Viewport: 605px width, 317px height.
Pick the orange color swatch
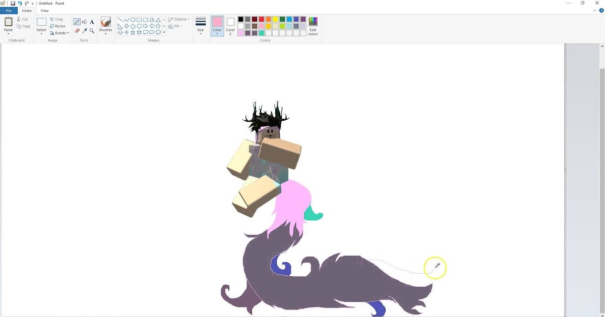(x=269, y=19)
